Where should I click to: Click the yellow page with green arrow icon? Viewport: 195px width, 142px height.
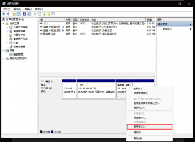click(x=44, y=14)
